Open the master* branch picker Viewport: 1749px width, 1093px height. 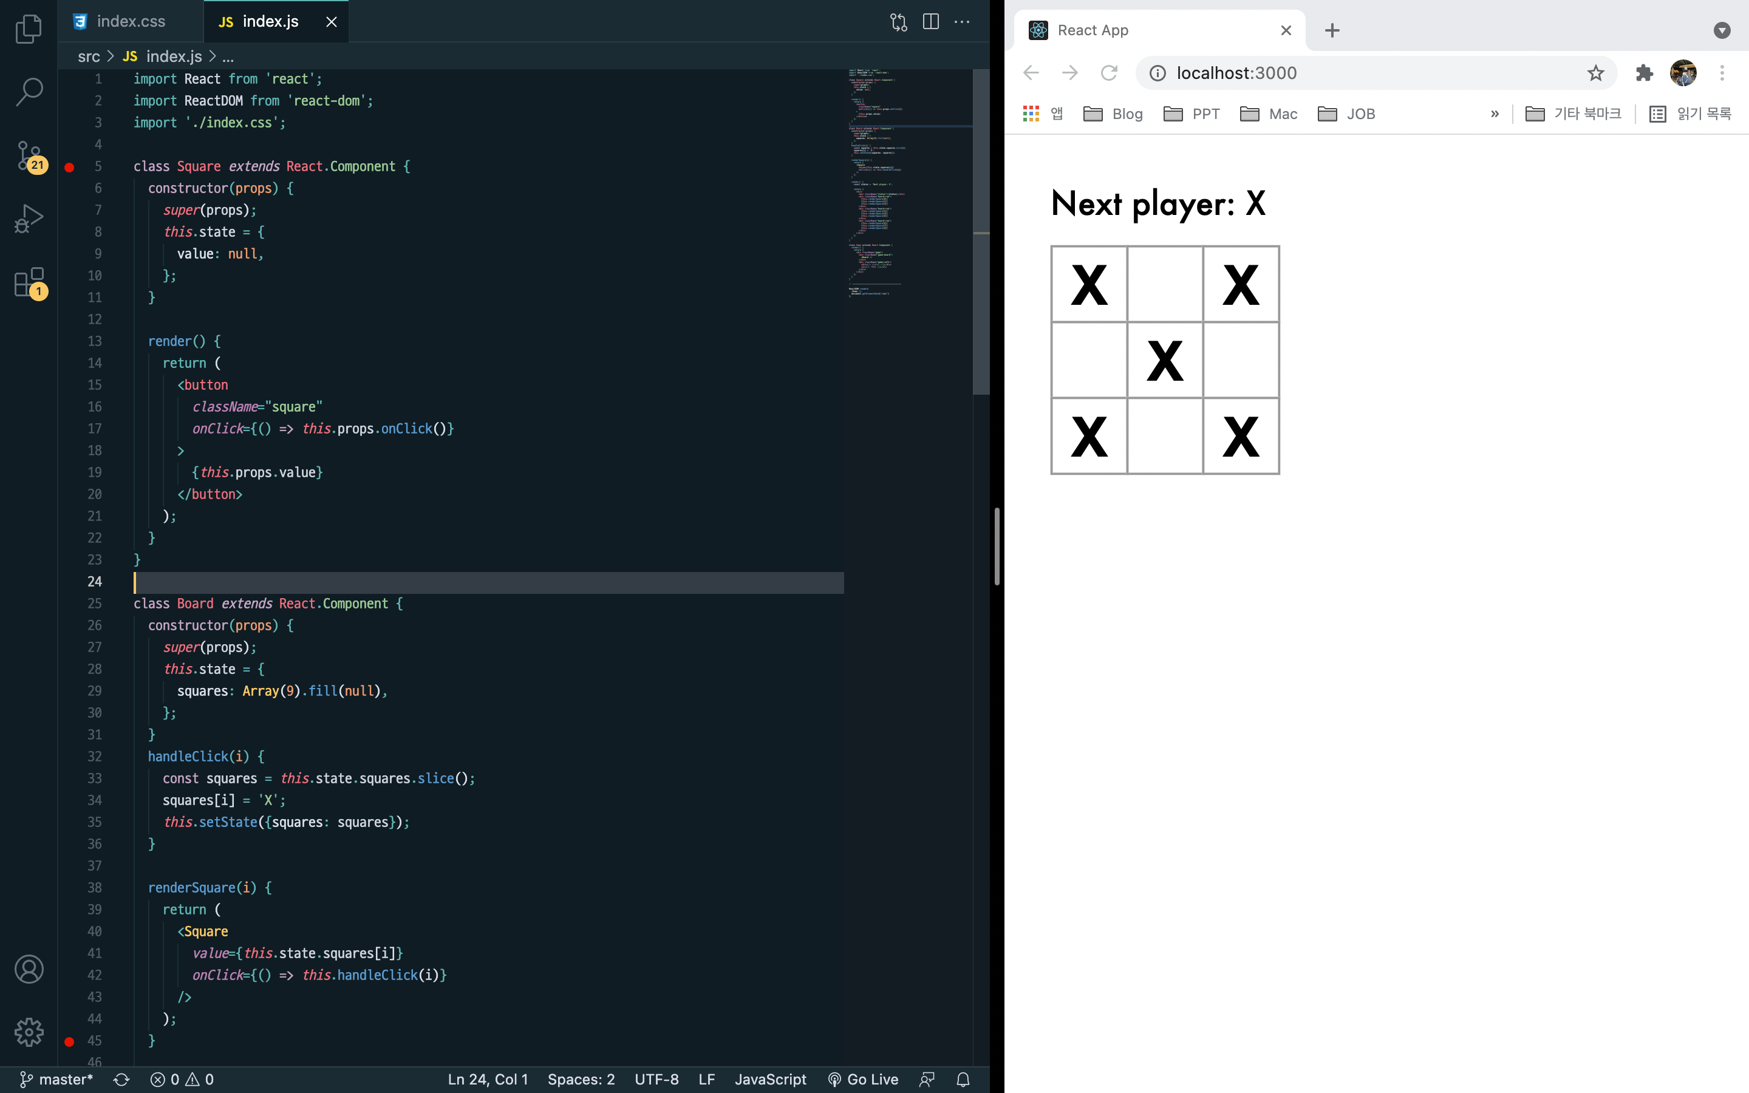point(56,1079)
